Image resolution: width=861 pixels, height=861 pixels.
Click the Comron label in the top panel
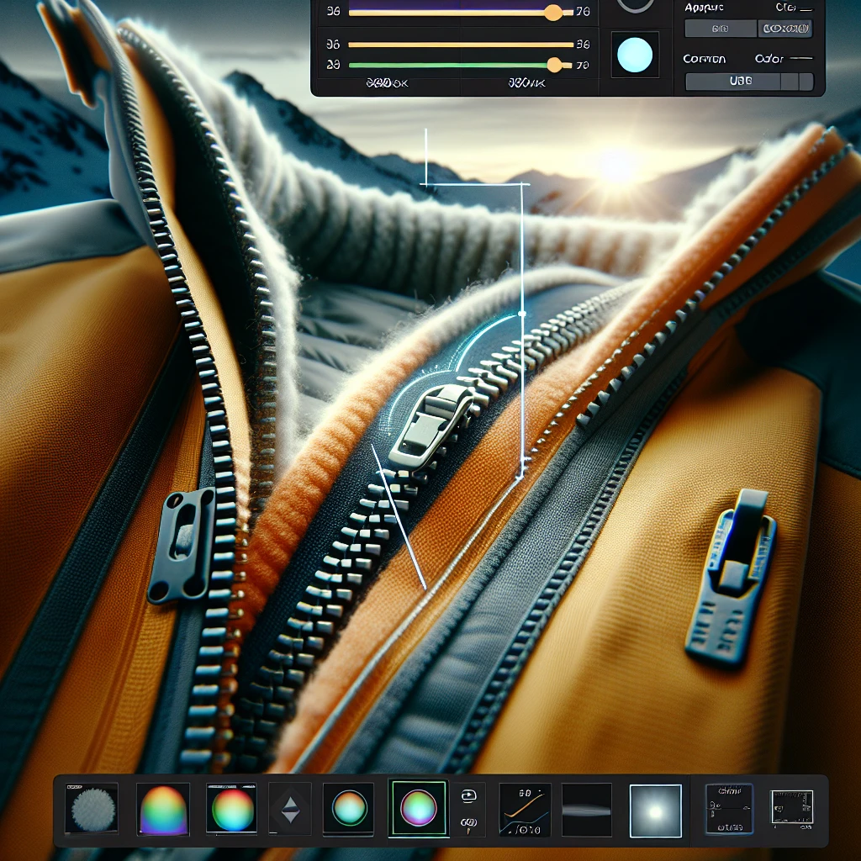[704, 59]
